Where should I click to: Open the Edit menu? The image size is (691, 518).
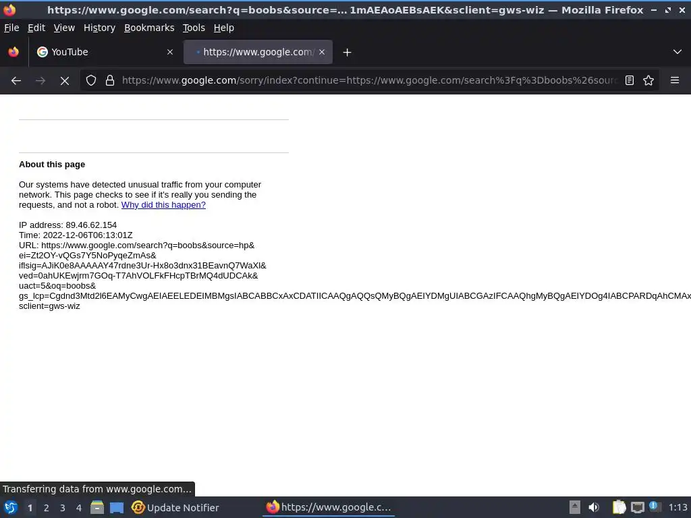36,28
